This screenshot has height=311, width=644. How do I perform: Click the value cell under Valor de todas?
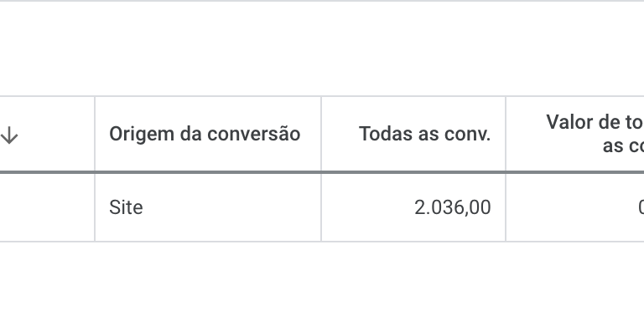pos(575,207)
